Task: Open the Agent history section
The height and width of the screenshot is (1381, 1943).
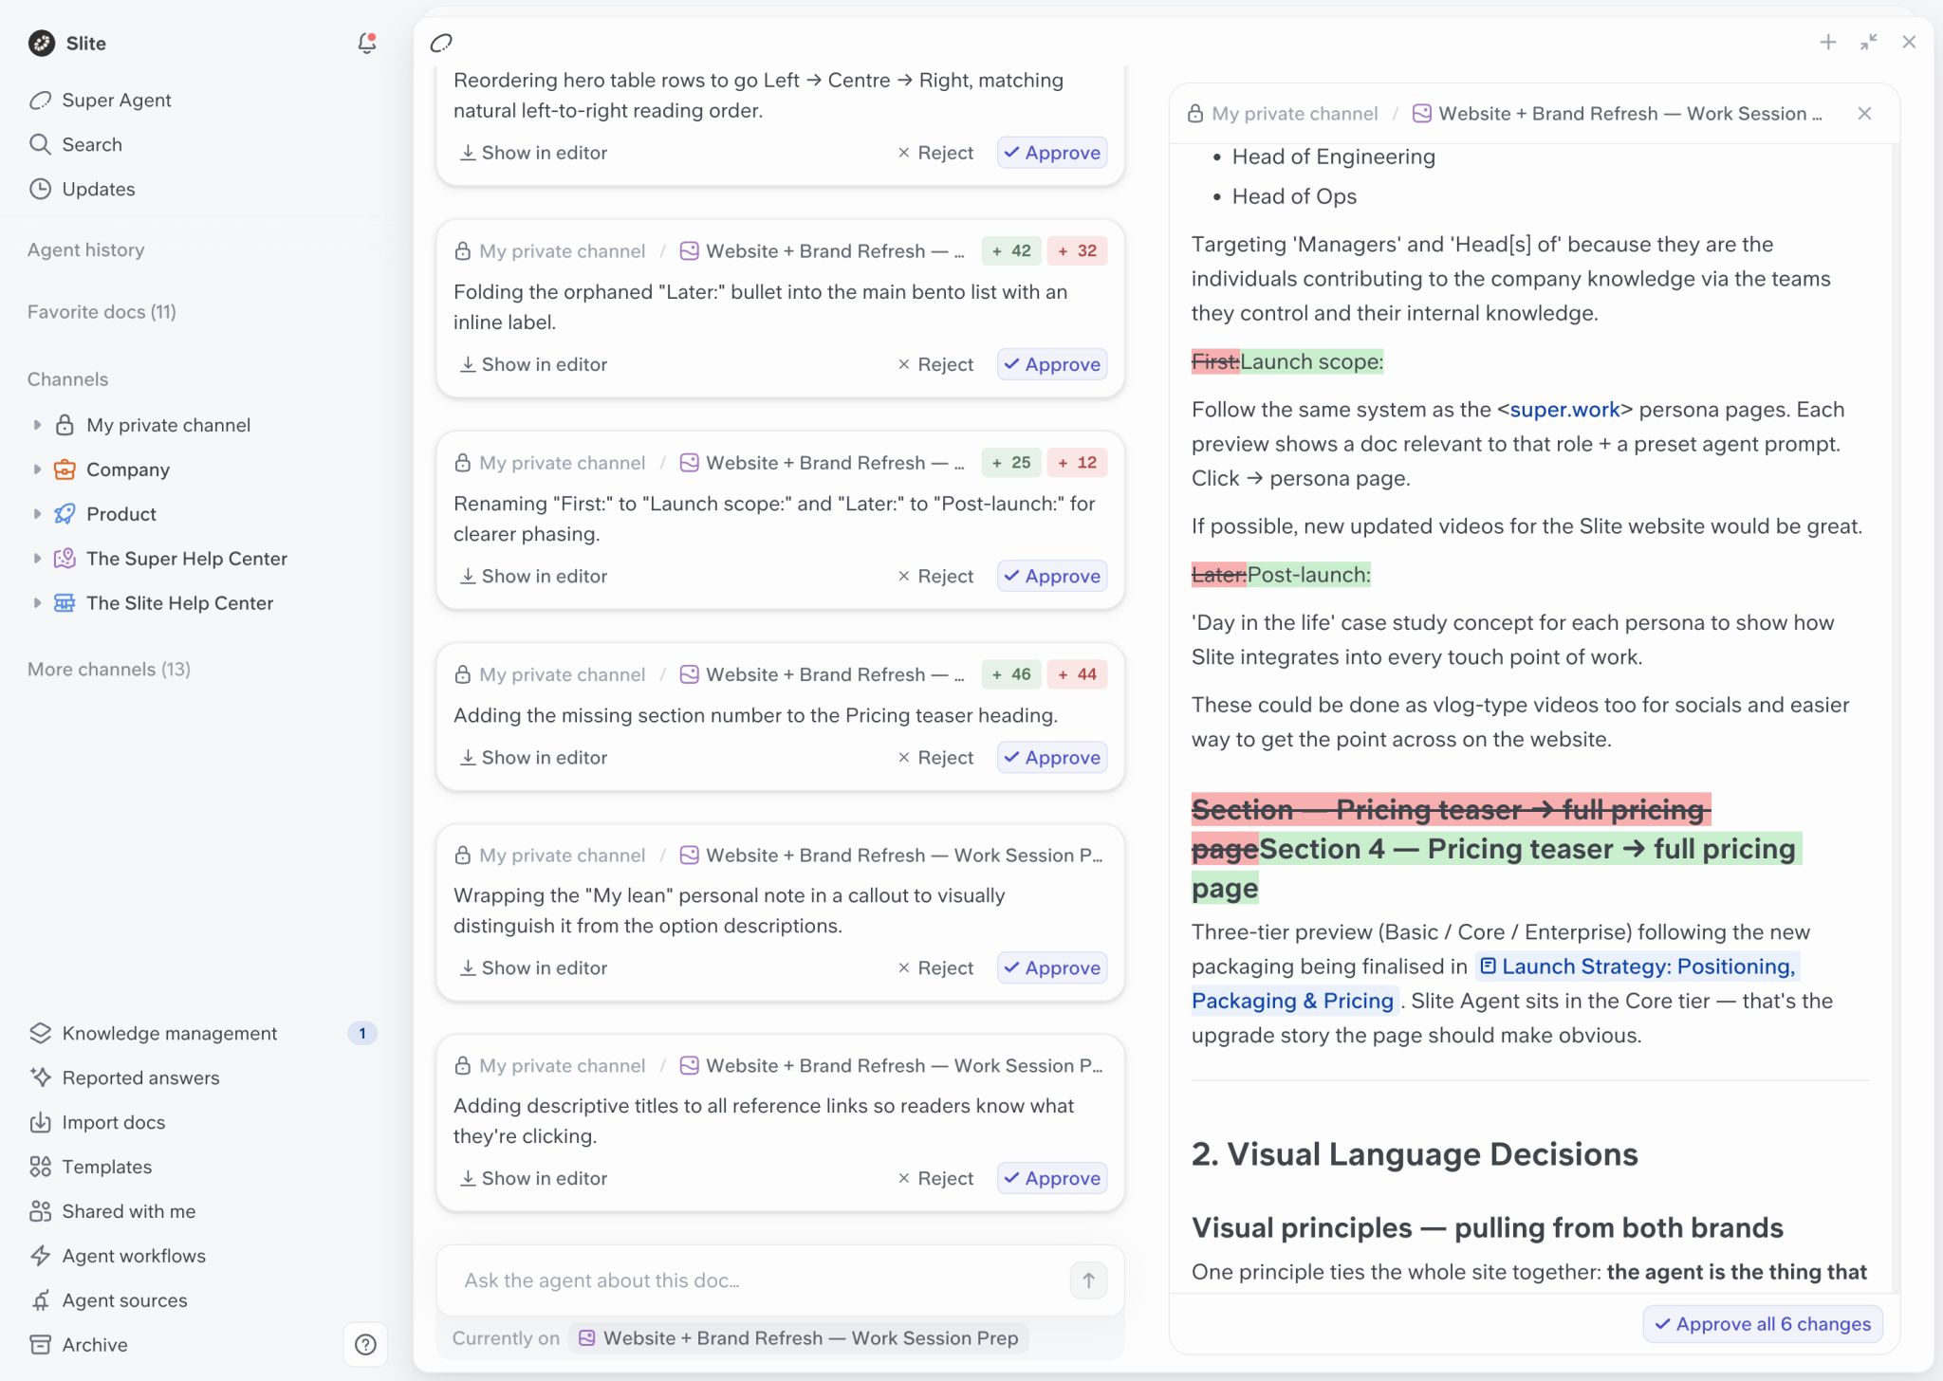Action: click(86, 249)
